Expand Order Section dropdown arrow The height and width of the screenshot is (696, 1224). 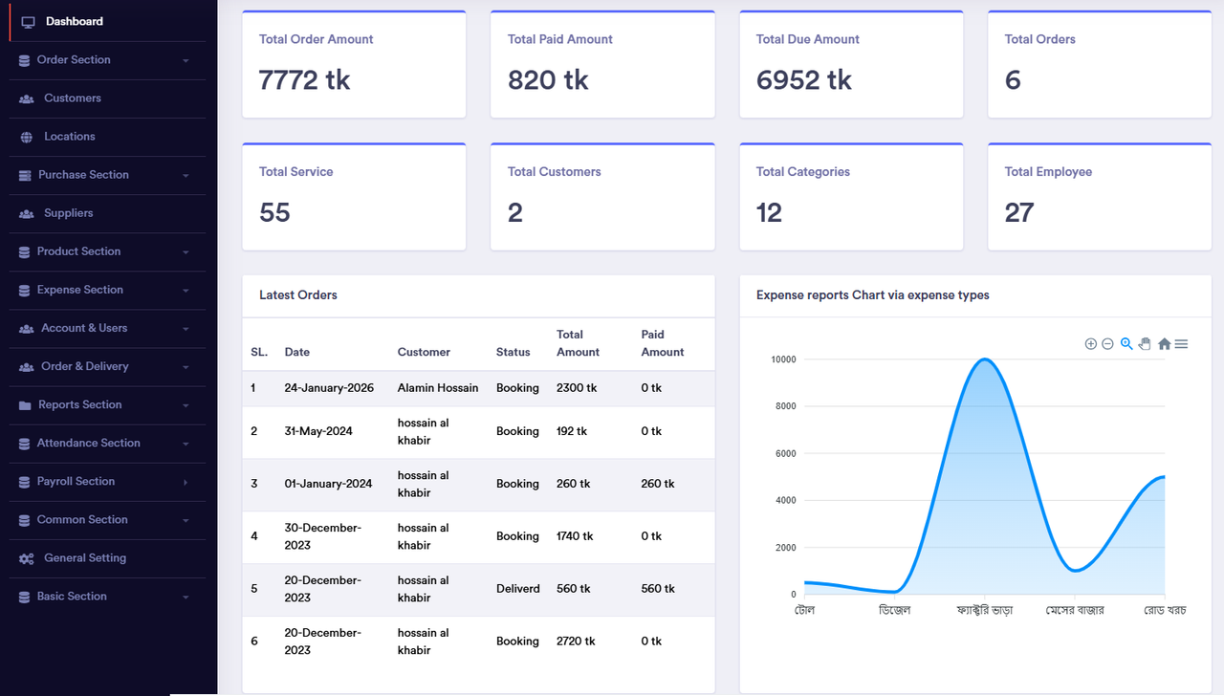point(186,61)
